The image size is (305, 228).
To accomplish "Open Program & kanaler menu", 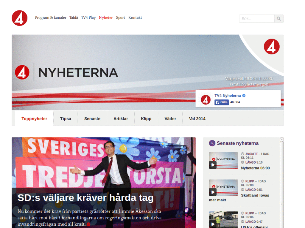I will (51, 18).
